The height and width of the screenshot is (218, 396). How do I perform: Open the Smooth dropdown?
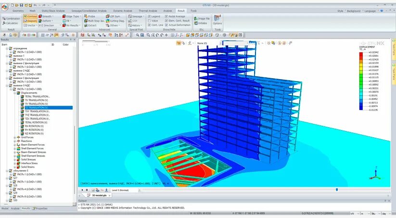pyautogui.click(x=46, y=16)
